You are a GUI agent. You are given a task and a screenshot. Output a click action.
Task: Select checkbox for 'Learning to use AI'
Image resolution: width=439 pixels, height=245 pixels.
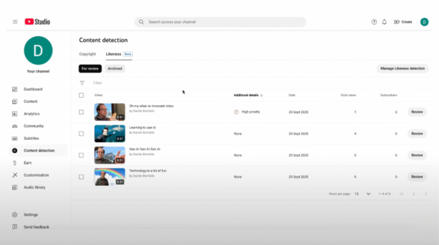click(81, 134)
